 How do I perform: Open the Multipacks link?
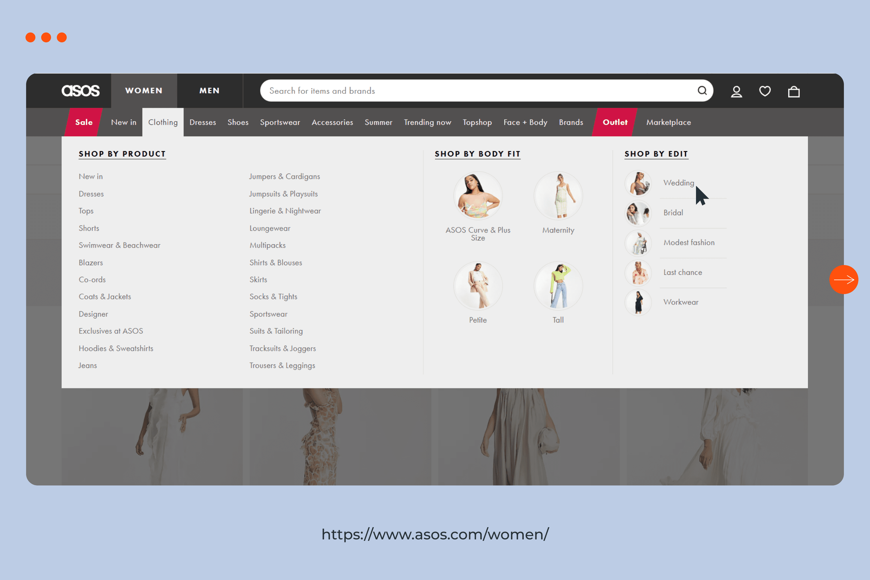pos(267,245)
